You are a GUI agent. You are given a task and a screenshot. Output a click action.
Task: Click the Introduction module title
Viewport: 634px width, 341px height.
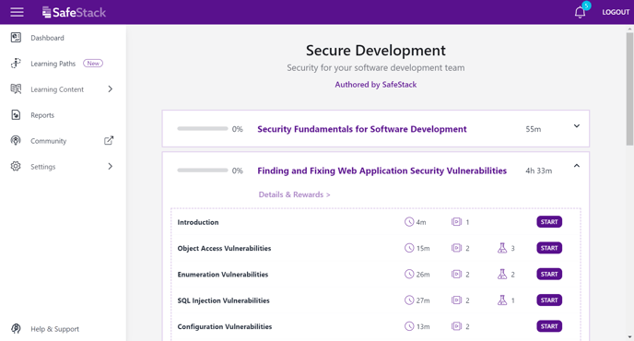click(198, 222)
